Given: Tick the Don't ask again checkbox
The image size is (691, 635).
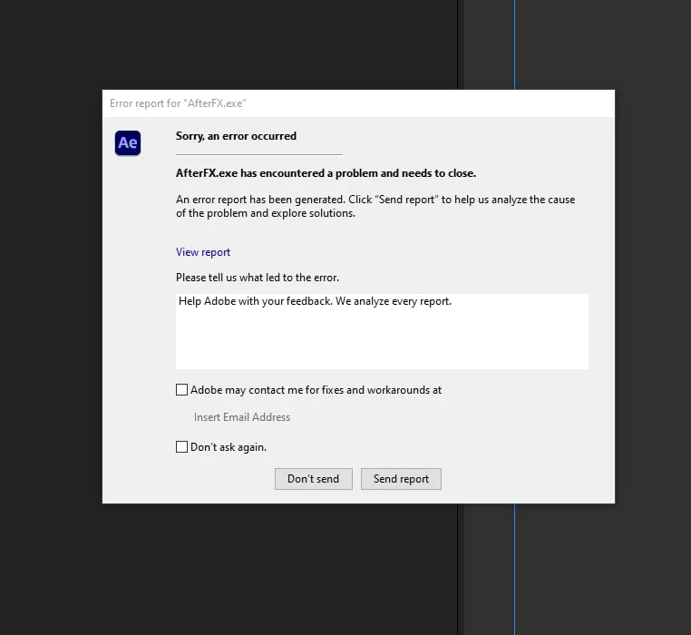Looking at the screenshot, I should (x=181, y=446).
